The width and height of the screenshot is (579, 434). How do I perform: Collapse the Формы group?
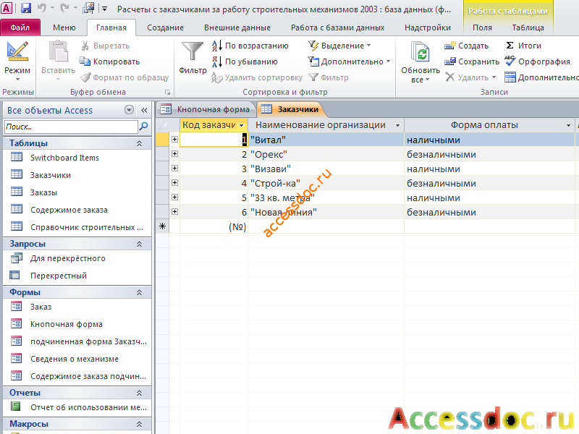pyautogui.click(x=139, y=292)
